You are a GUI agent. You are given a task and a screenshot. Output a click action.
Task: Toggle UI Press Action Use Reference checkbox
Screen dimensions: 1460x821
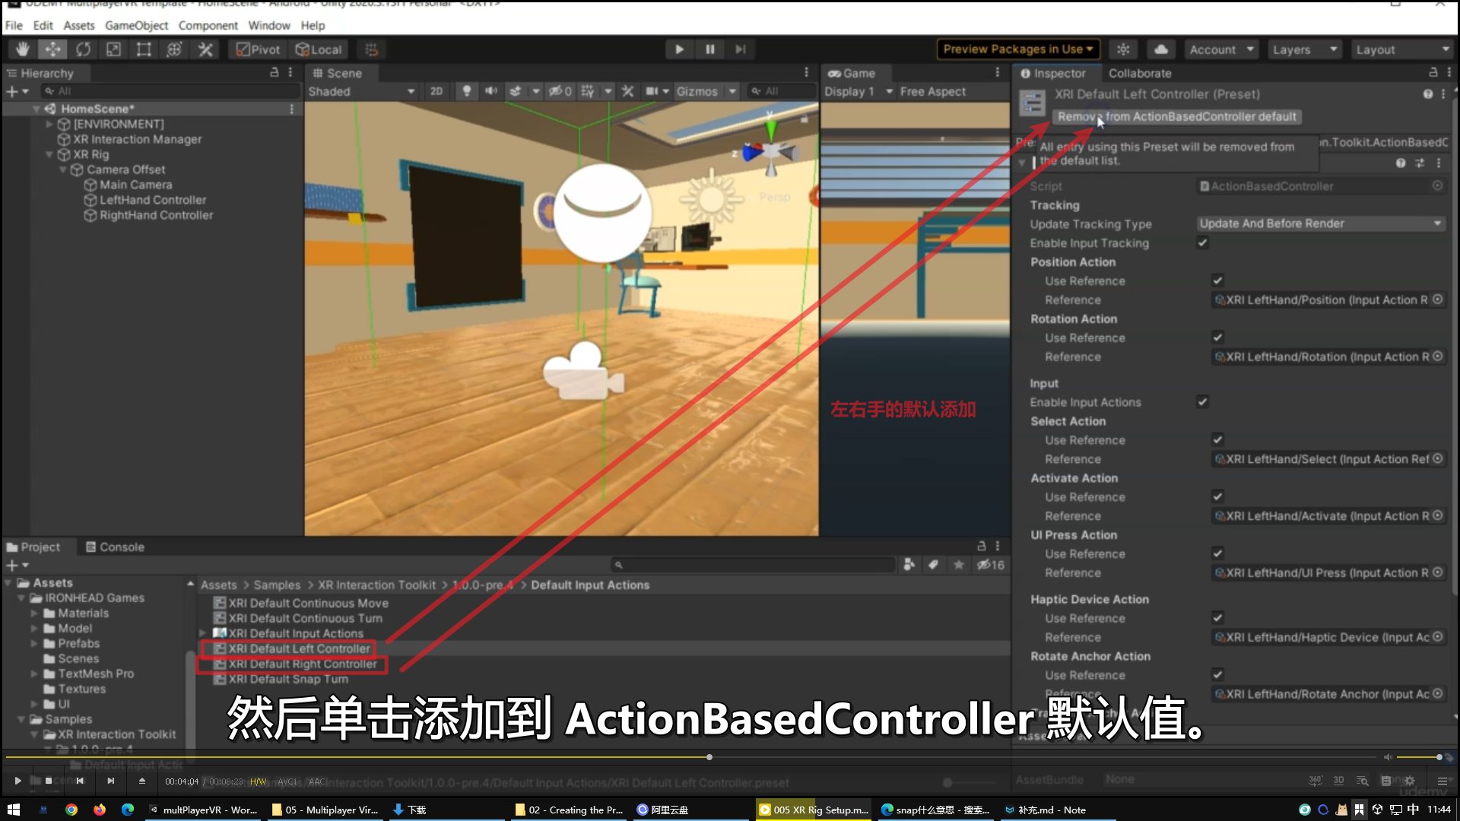pyautogui.click(x=1217, y=553)
